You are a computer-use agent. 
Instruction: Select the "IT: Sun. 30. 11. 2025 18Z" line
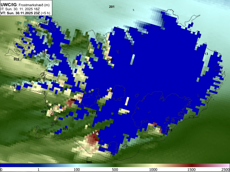click(20, 9)
